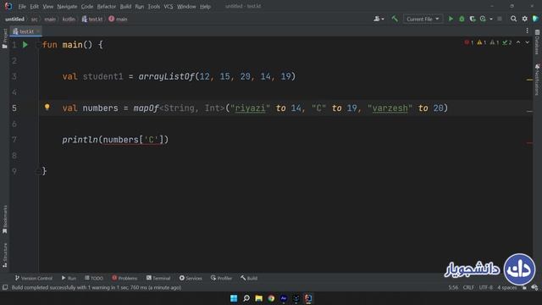Open File Explorer from taskbar

pyautogui.click(x=258, y=298)
